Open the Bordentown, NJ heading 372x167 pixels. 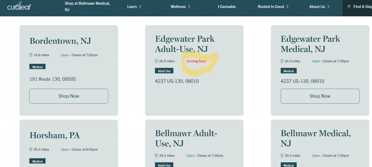tap(60, 41)
